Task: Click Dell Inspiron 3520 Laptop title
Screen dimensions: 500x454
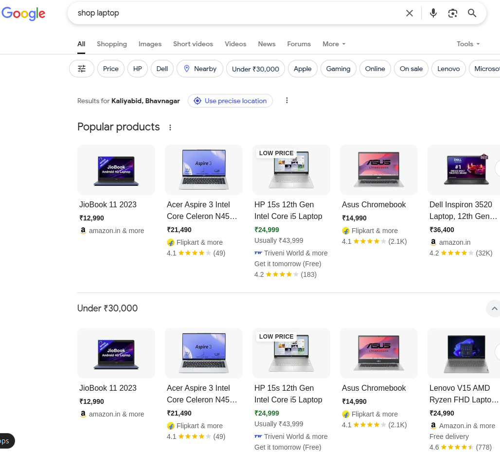Action: click(x=463, y=210)
